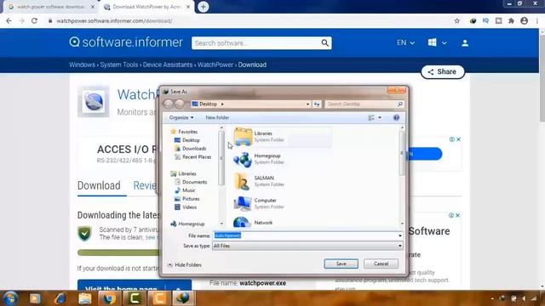Image resolution: width=545 pixels, height=306 pixels.
Task: Open the Windows platform dropdown
Action: tap(437, 42)
